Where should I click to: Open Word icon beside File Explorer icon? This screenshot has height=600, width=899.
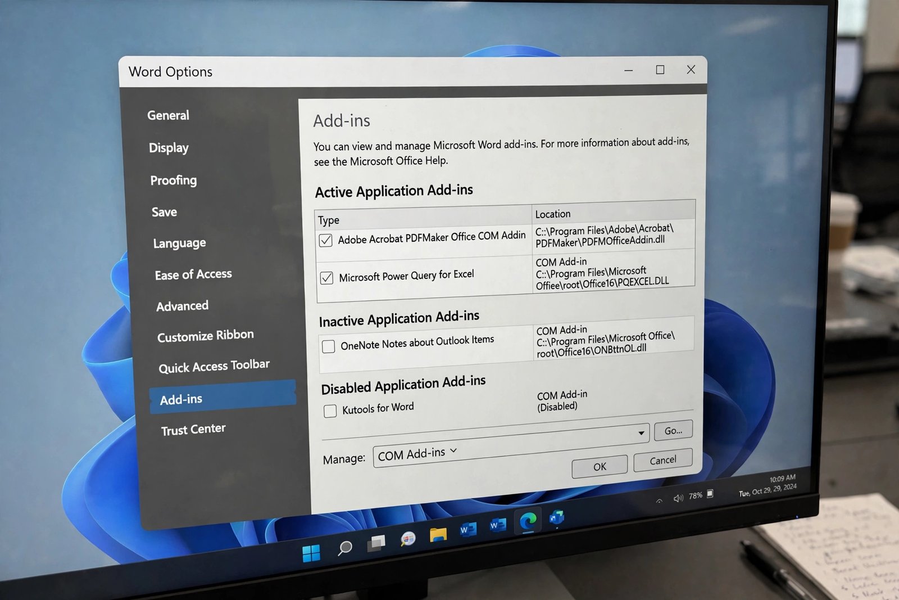click(467, 529)
